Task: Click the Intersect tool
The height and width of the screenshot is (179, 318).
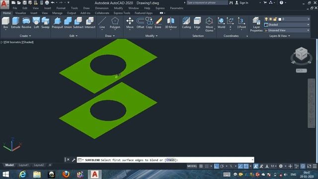Action: tap(90, 22)
